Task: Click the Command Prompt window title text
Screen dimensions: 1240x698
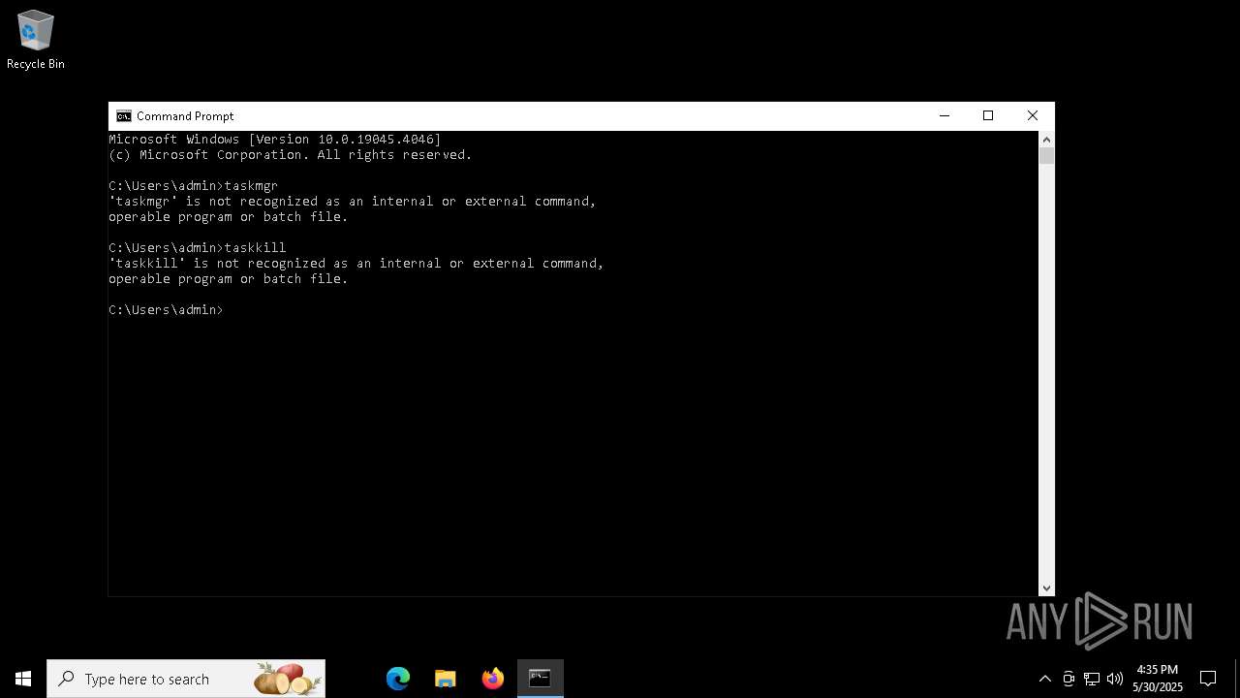Action: (x=185, y=116)
